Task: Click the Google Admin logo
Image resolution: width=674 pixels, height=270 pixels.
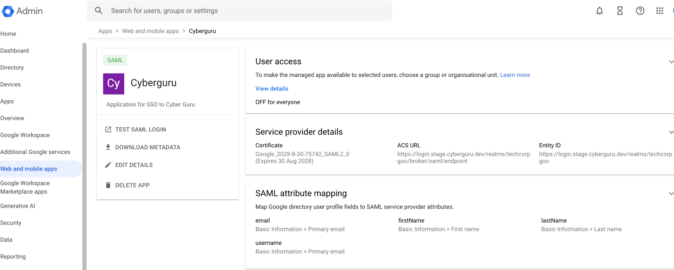Action: point(22,11)
